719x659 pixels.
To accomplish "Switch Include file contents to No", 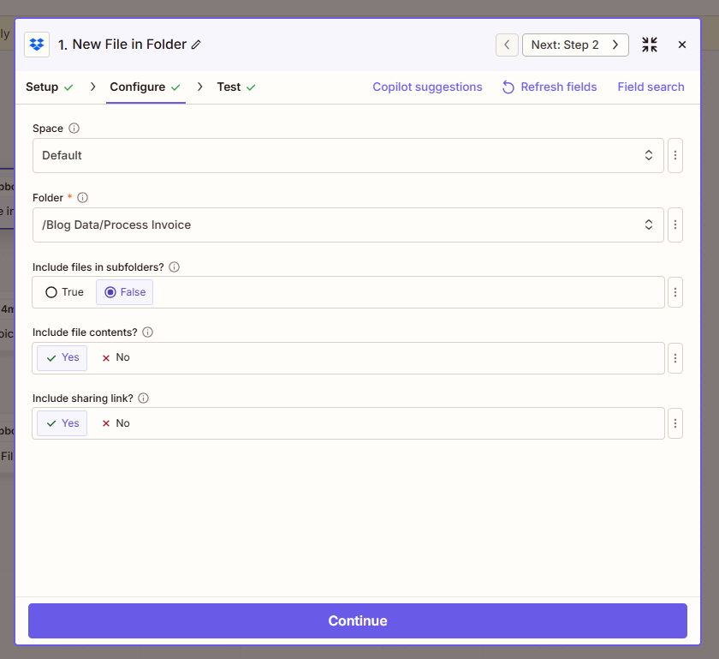I will (115, 357).
